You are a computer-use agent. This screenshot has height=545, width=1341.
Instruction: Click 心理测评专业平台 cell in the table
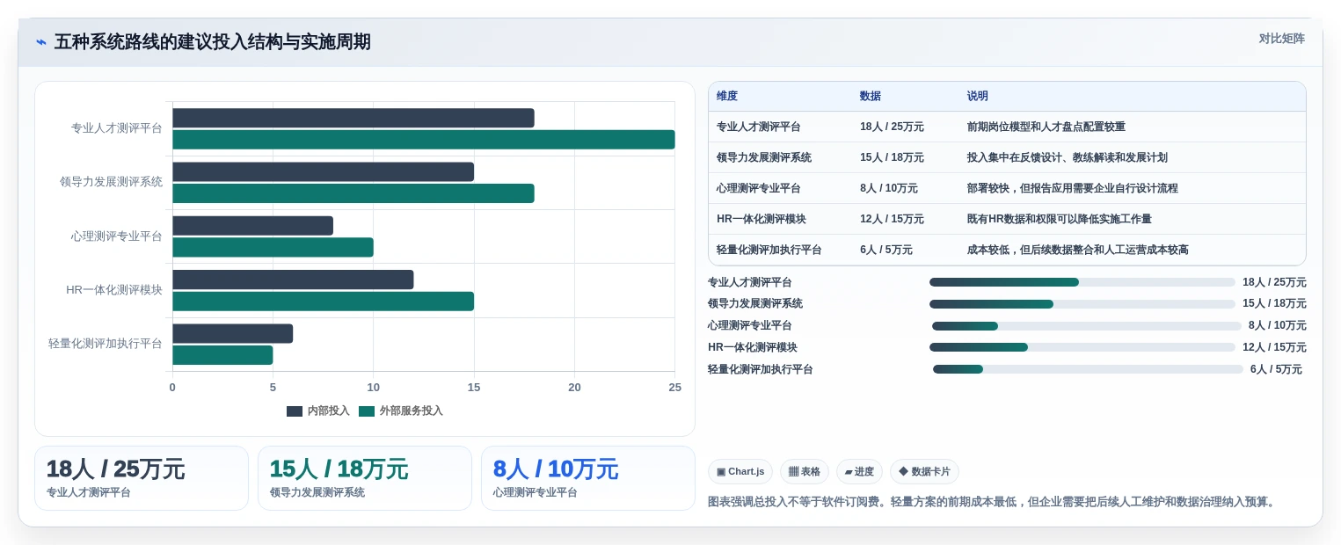coord(759,188)
